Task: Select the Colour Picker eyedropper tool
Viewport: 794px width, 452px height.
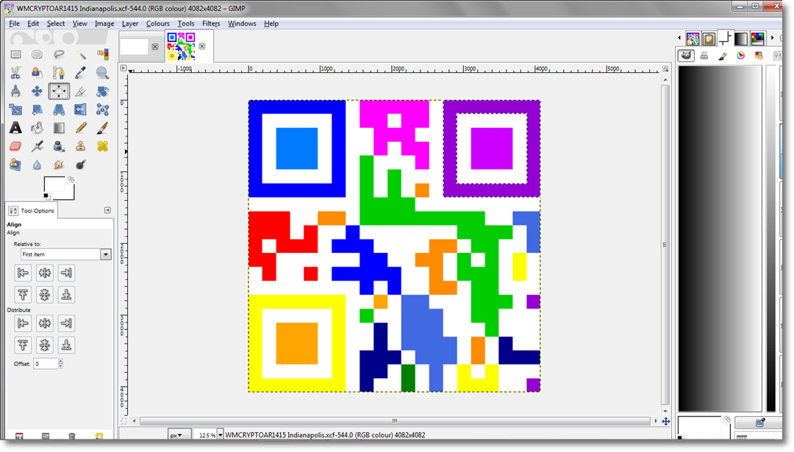Action: pos(81,73)
